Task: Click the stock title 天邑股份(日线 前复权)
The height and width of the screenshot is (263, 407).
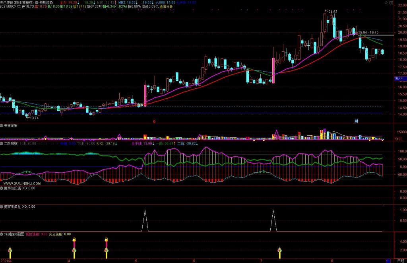Action: (x=17, y=3)
